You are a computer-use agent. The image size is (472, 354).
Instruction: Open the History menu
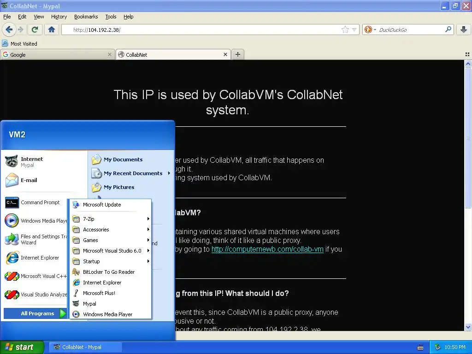(59, 17)
